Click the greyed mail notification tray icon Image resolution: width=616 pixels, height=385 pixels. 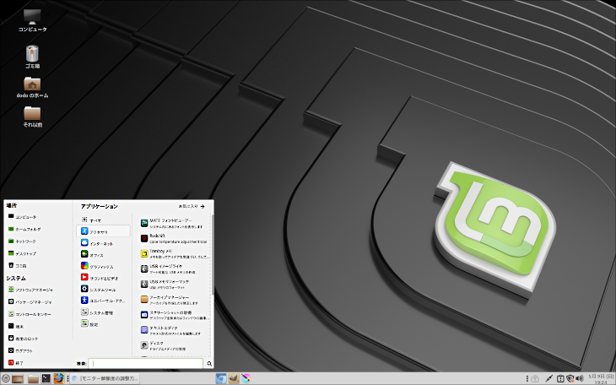[535, 379]
